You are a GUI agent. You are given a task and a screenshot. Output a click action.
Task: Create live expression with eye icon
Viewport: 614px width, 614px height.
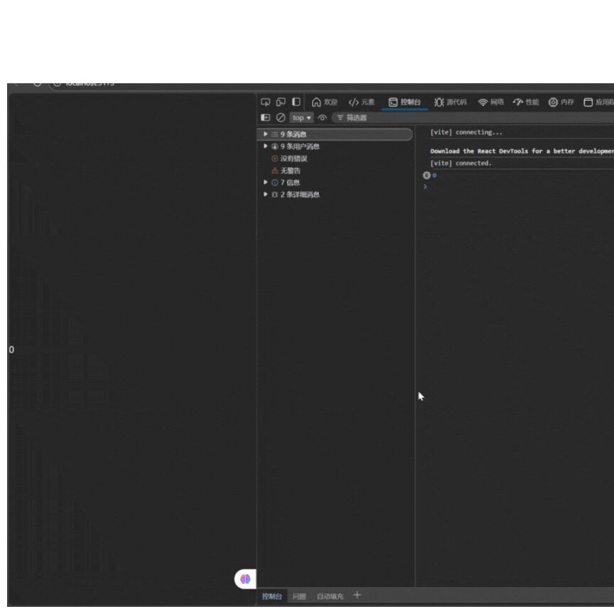322,117
